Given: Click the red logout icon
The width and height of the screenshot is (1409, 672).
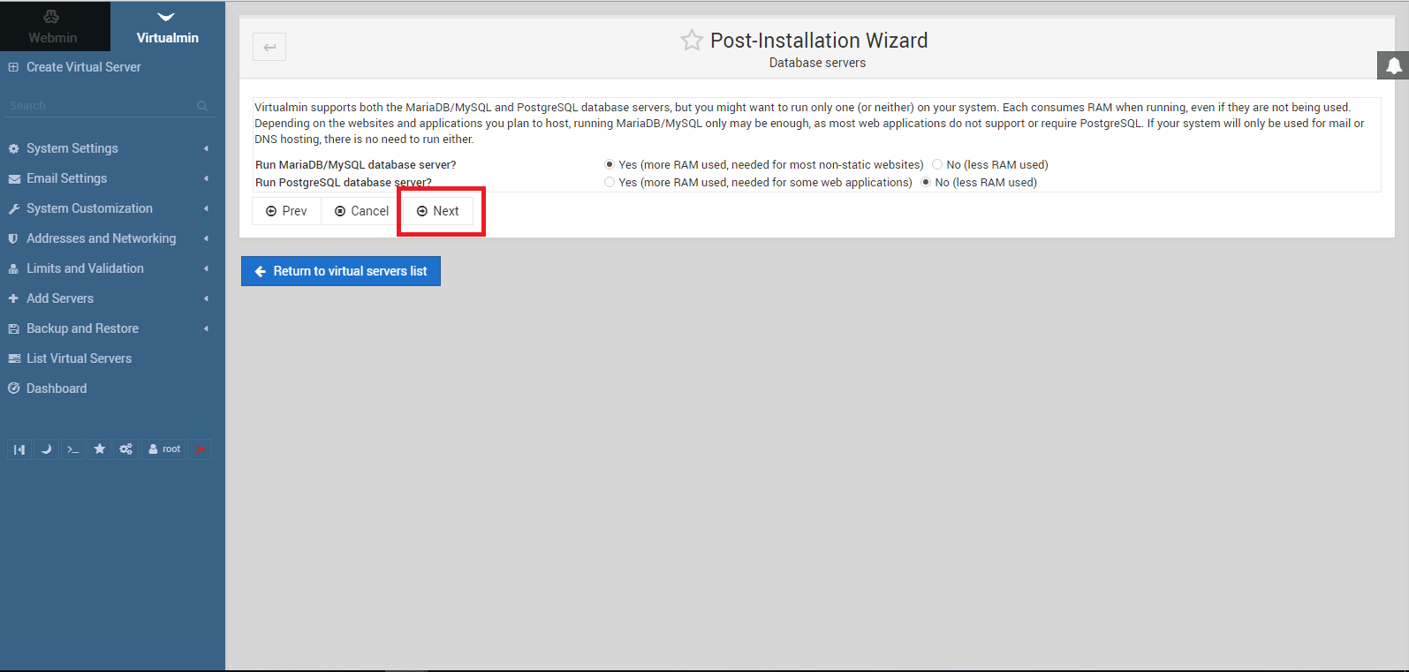Looking at the screenshot, I should click(x=200, y=449).
